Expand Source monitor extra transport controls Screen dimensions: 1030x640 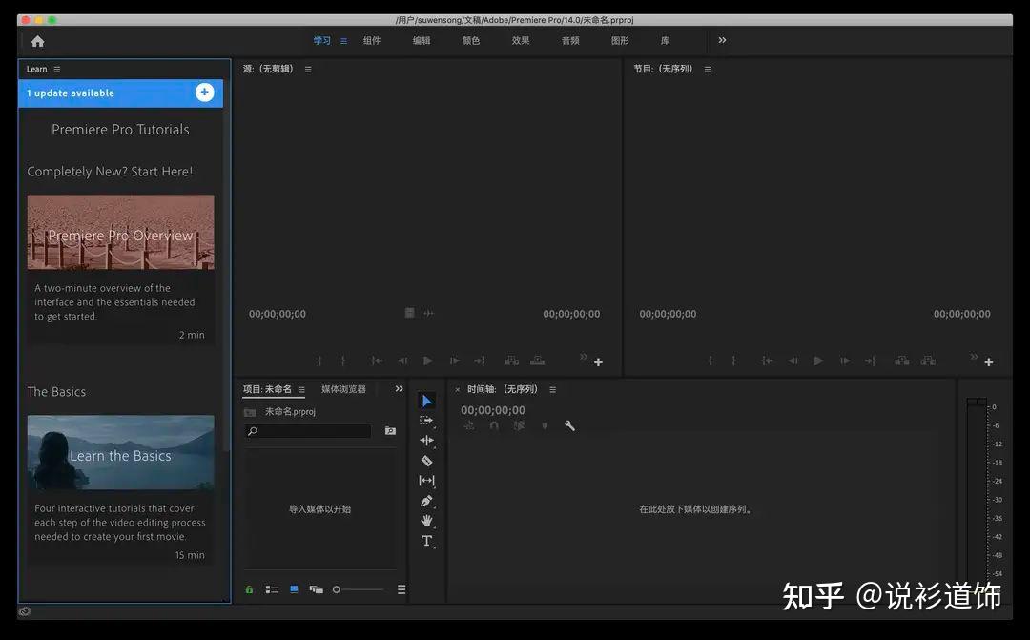(x=584, y=357)
